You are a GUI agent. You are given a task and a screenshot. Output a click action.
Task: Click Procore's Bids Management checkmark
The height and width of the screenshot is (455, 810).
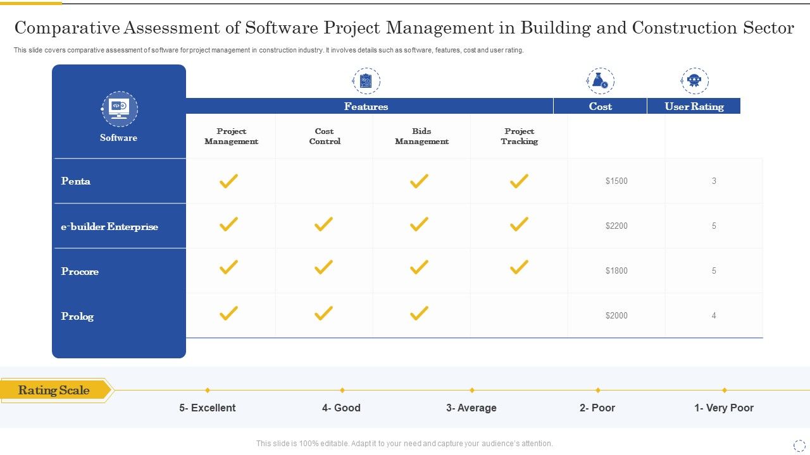419,267
